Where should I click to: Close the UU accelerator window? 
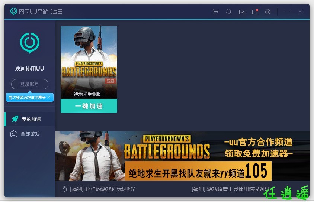[300, 12]
